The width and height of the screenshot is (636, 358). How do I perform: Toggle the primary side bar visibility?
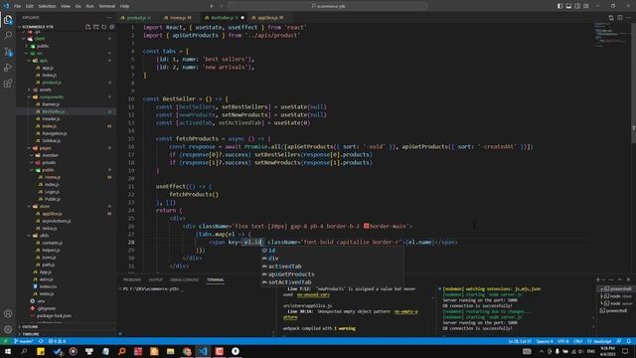(559, 6)
